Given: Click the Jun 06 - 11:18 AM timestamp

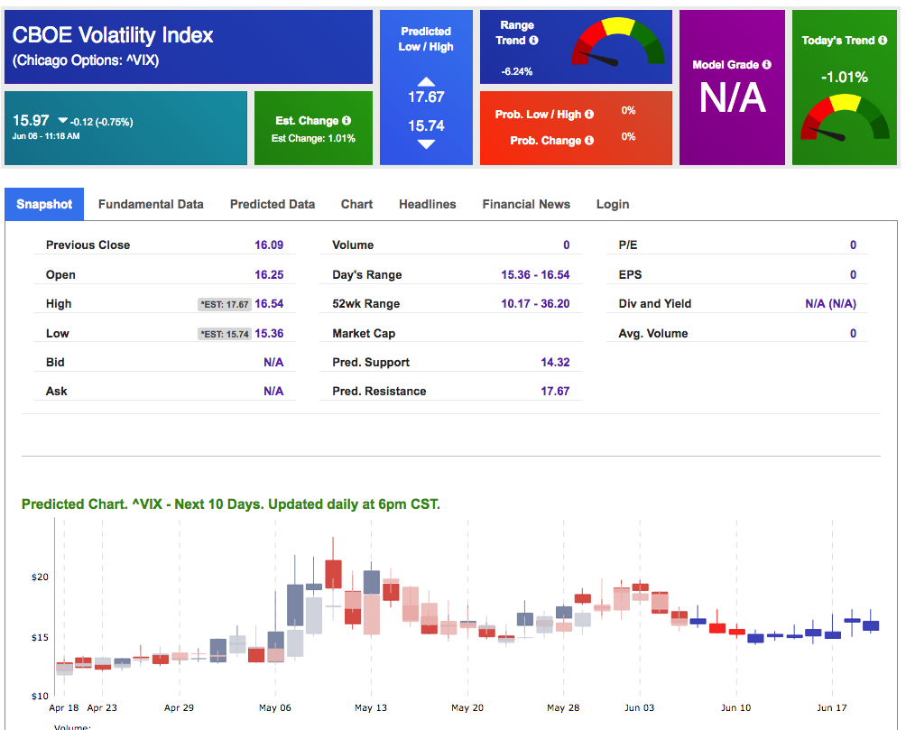Looking at the screenshot, I should coord(46,136).
